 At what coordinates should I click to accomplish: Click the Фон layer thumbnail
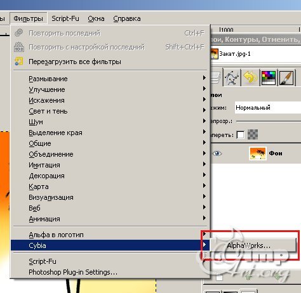tap(258, 153)
